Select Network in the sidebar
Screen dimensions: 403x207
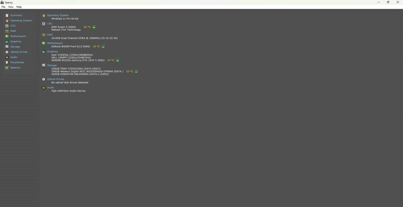tap(15, 68)
